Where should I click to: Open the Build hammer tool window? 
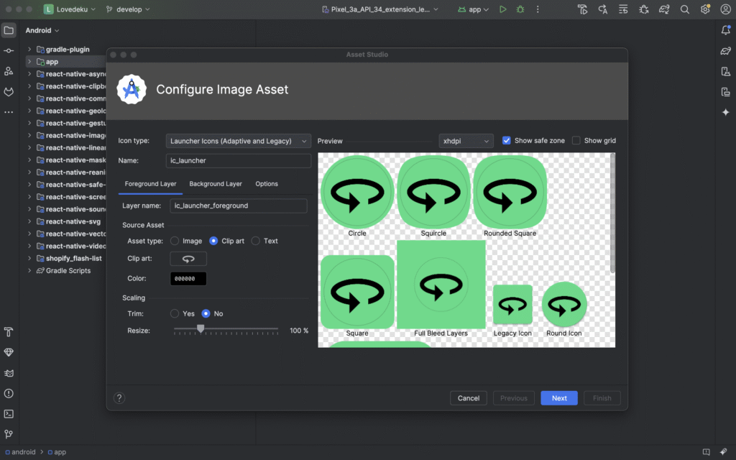click(x=9, y=332)
